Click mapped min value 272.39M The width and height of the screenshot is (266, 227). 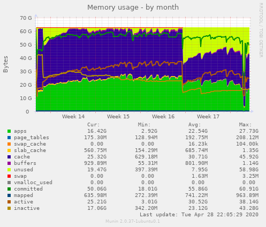tap(146, 195)
